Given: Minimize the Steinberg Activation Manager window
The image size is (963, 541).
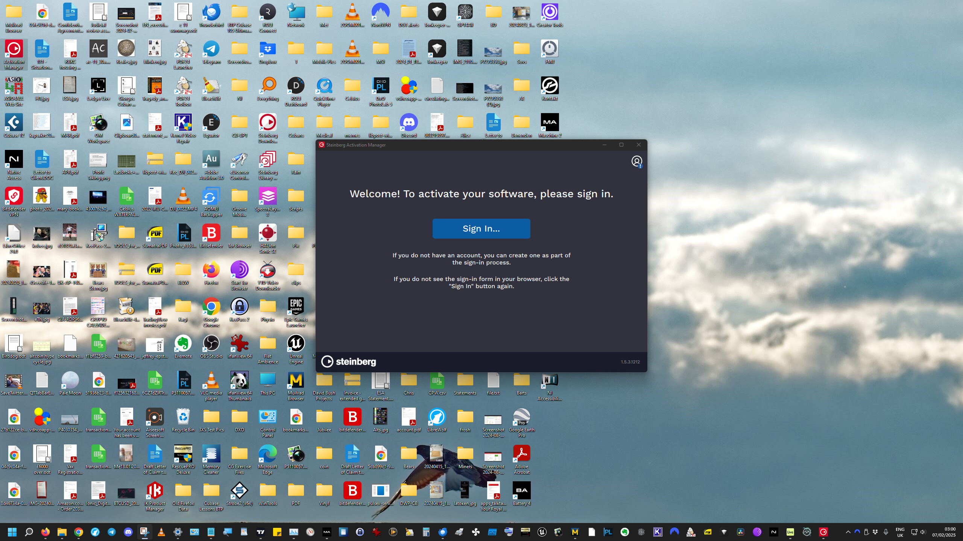Looking at the screenshot, I should coord(605,145).
